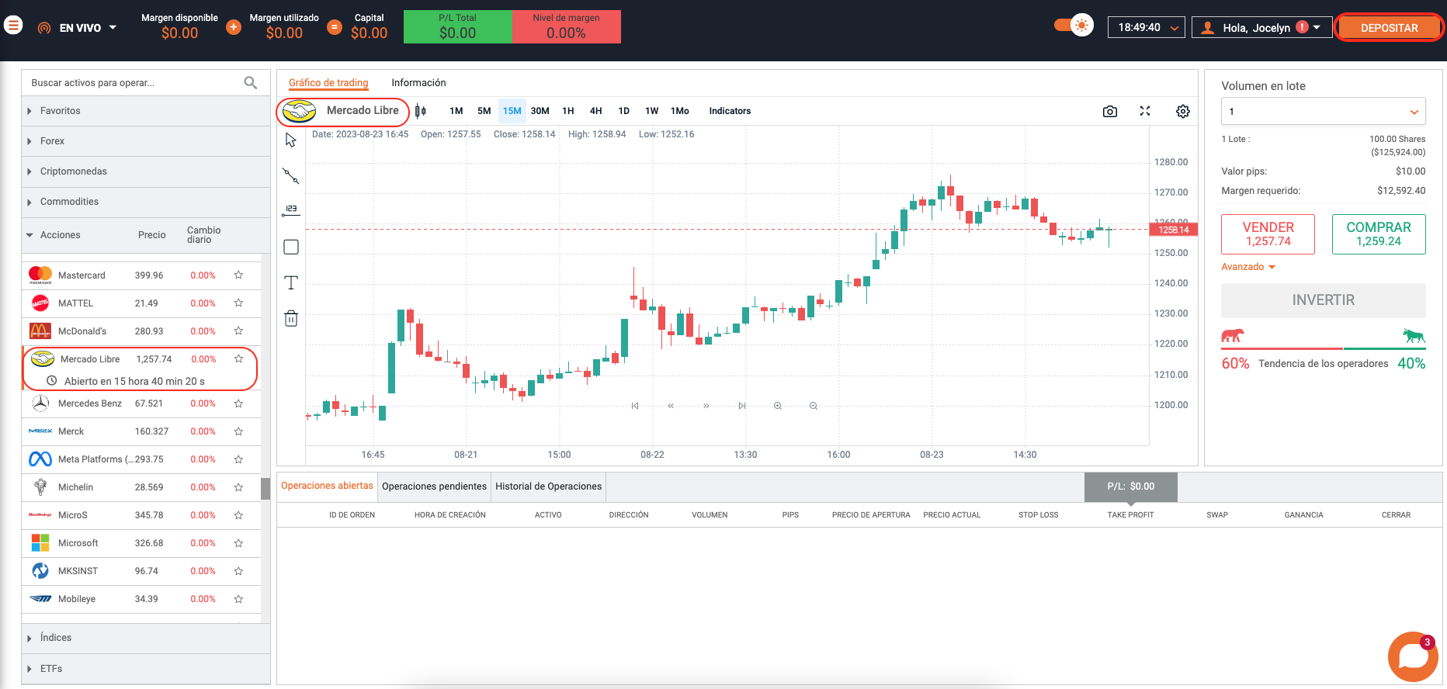
Task: Set chart timeframe to 5M
Action: tap(484, 111)
